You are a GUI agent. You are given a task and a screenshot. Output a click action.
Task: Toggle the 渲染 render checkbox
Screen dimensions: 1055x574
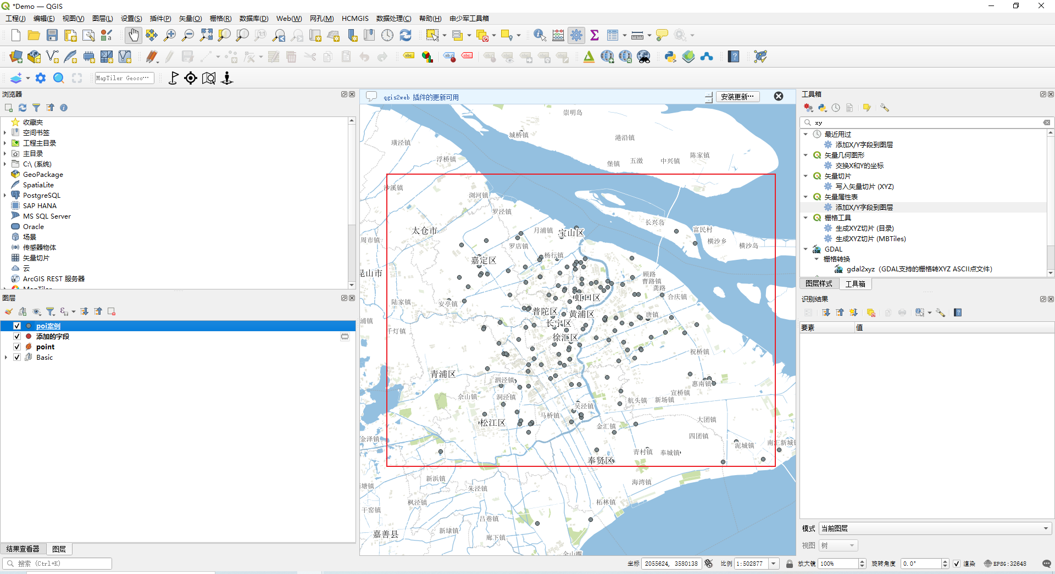(957, 564)
